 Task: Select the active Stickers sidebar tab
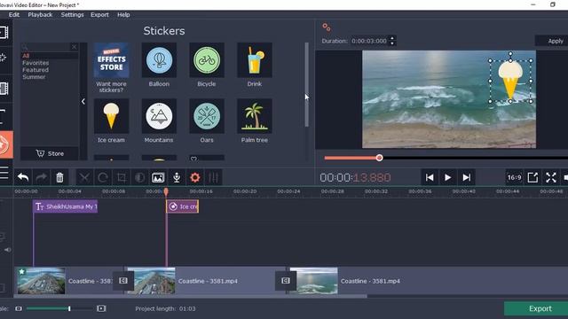(x=5, y=144)
